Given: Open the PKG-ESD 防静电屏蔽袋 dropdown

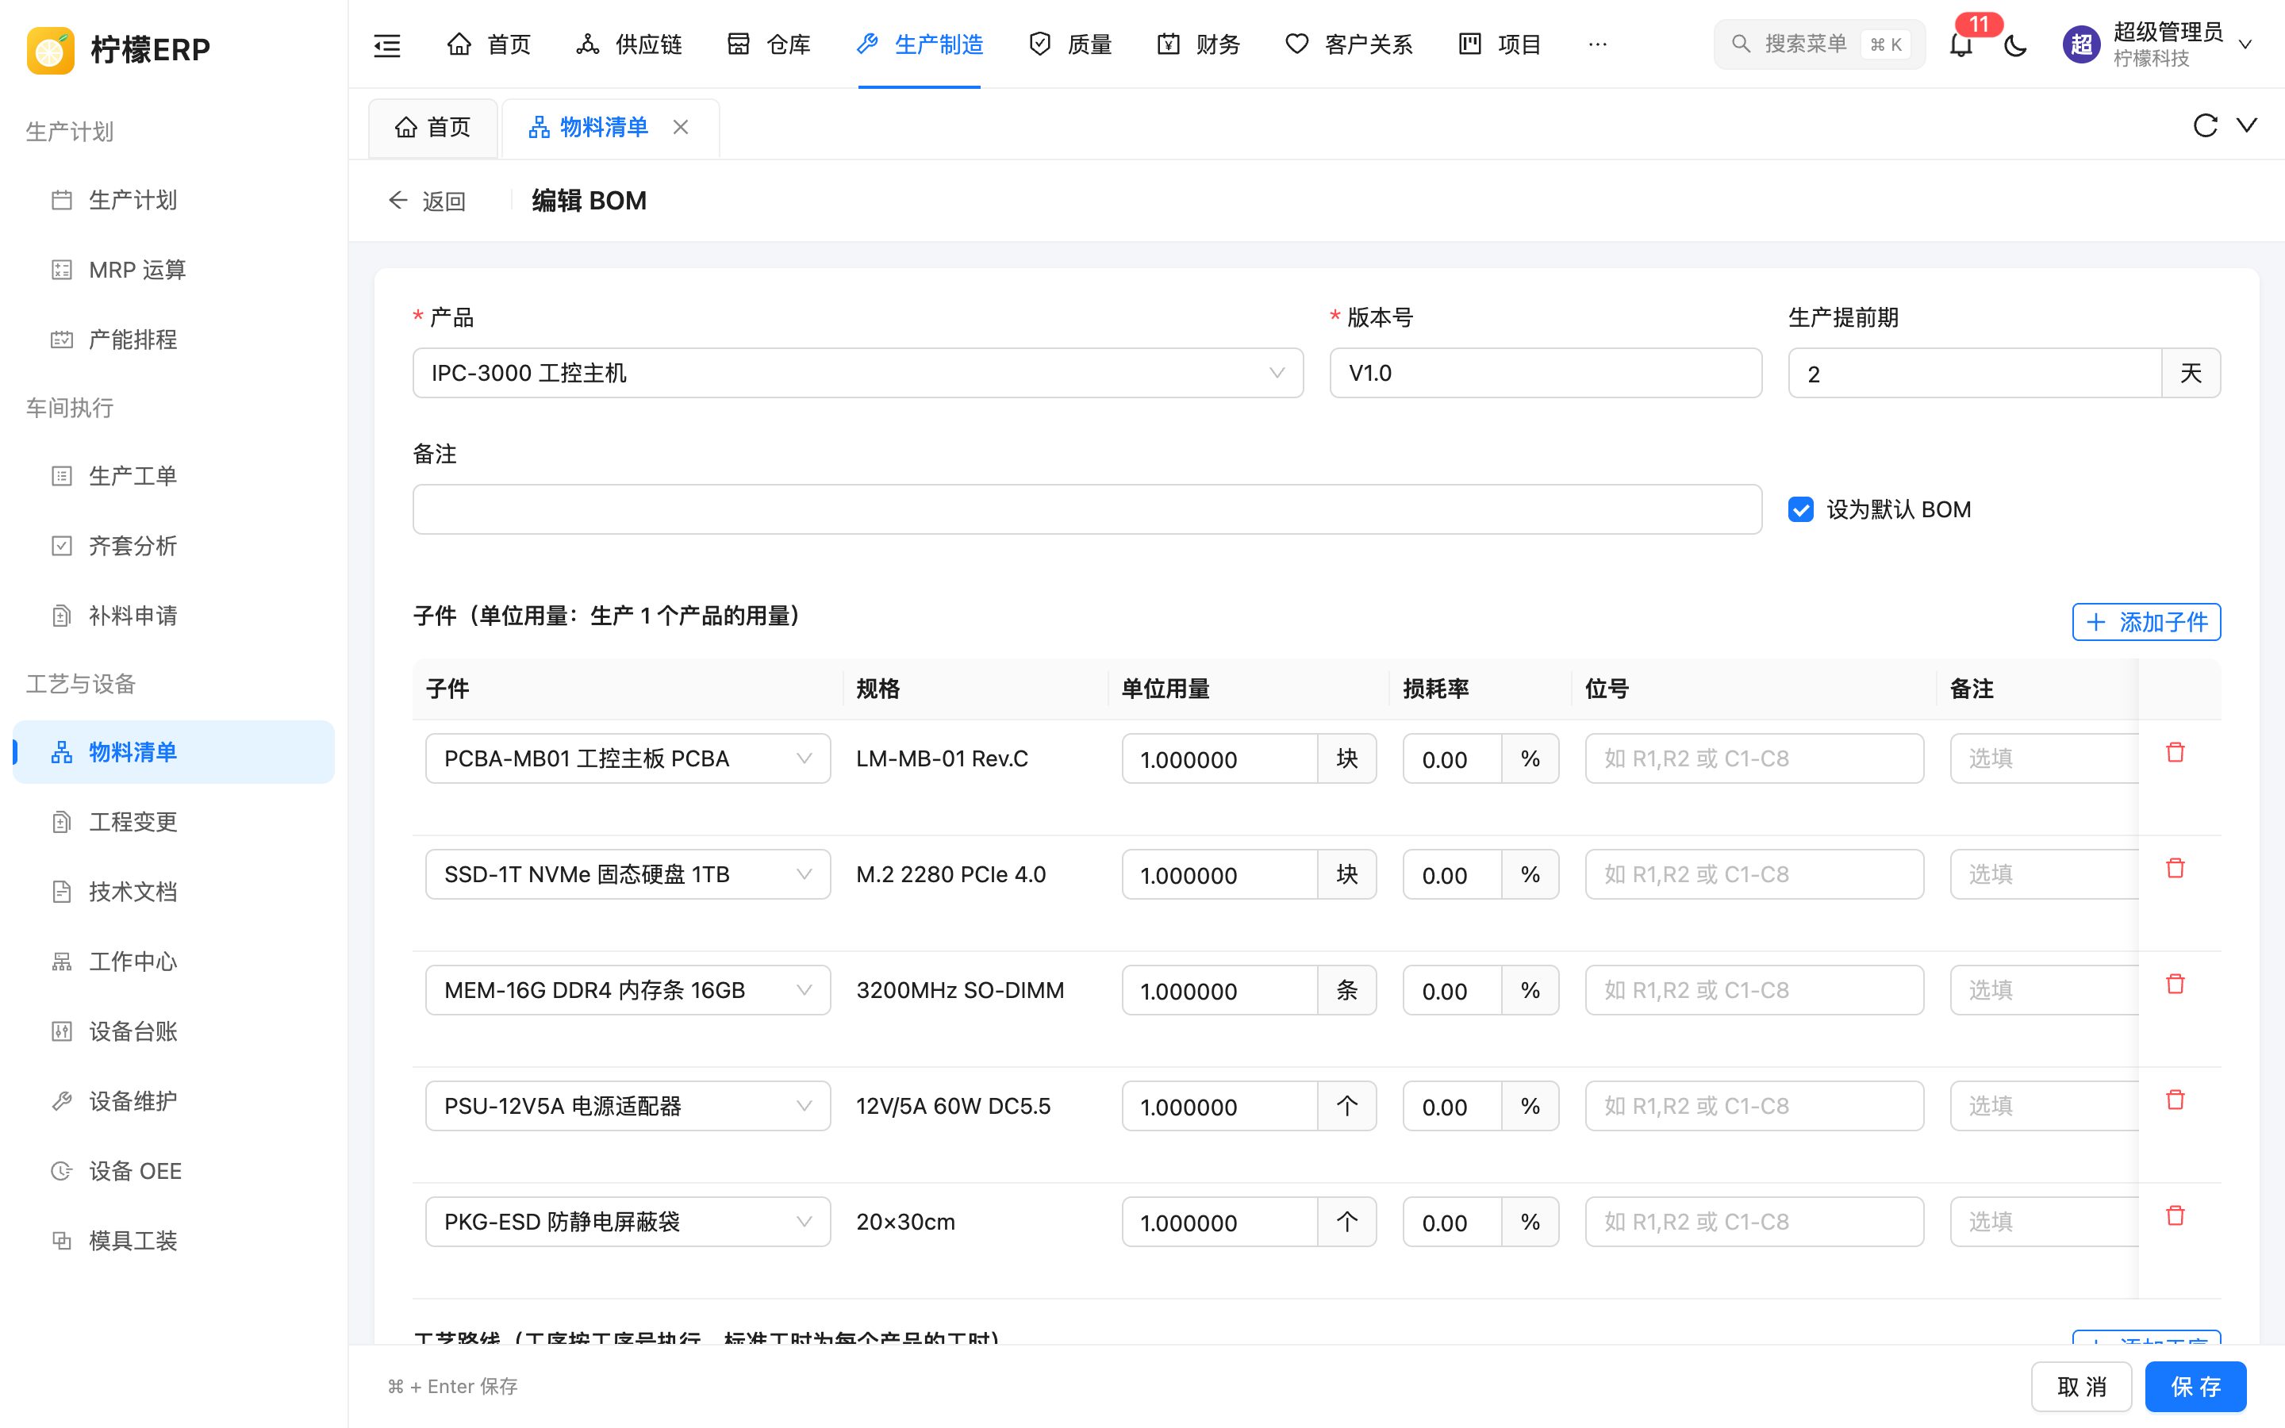Looking at the screenshot, I should (628, 1221).
